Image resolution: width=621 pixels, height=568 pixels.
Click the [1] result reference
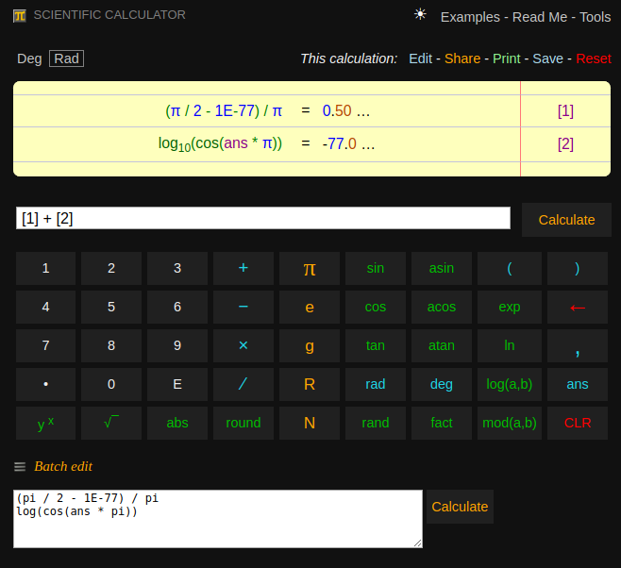pos(565,110)
